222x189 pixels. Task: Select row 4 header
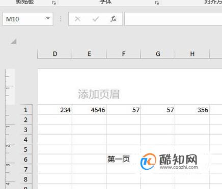26,140
